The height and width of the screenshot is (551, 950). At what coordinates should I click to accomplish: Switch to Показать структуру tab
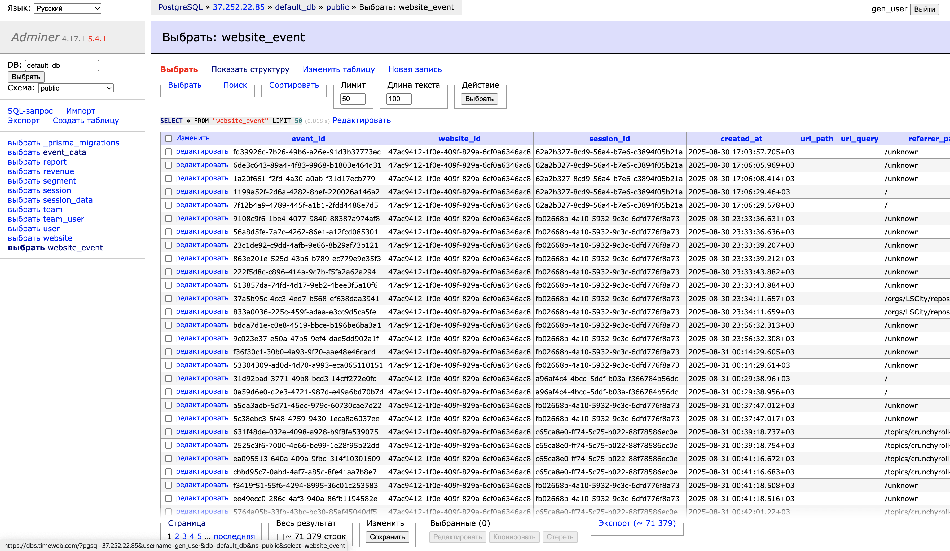(x=251, y=69)
